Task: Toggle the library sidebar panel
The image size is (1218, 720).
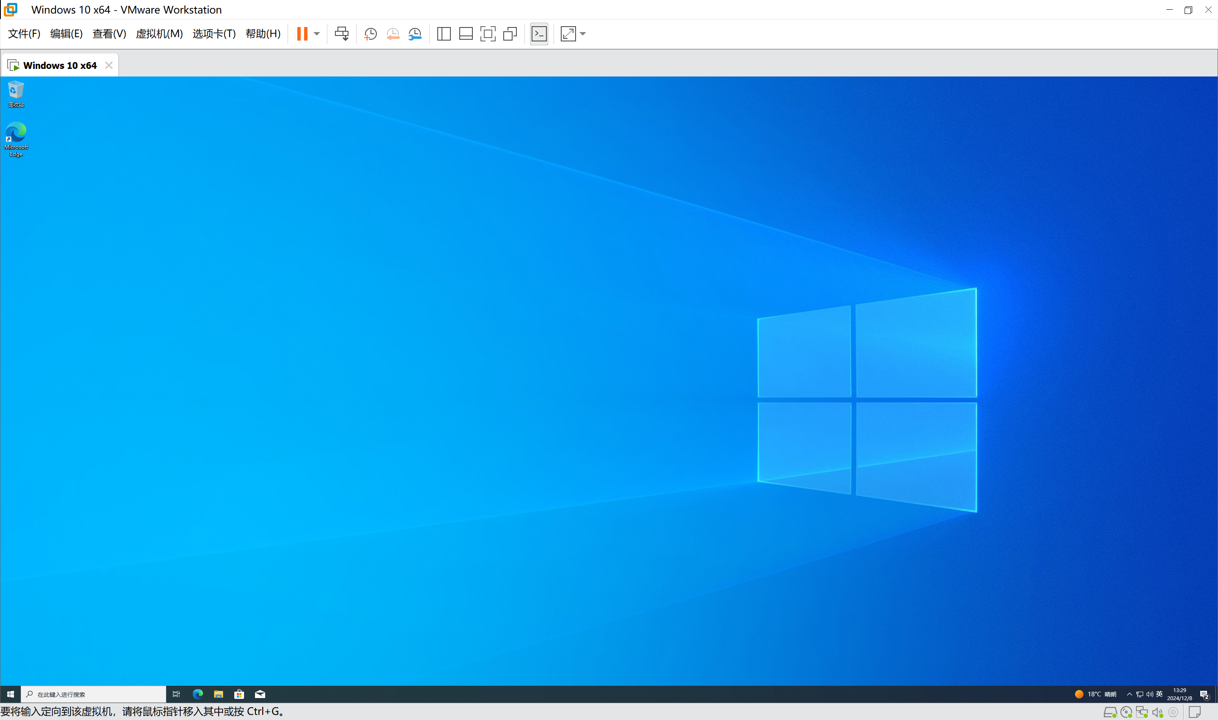Action: (x=444, y=33)
